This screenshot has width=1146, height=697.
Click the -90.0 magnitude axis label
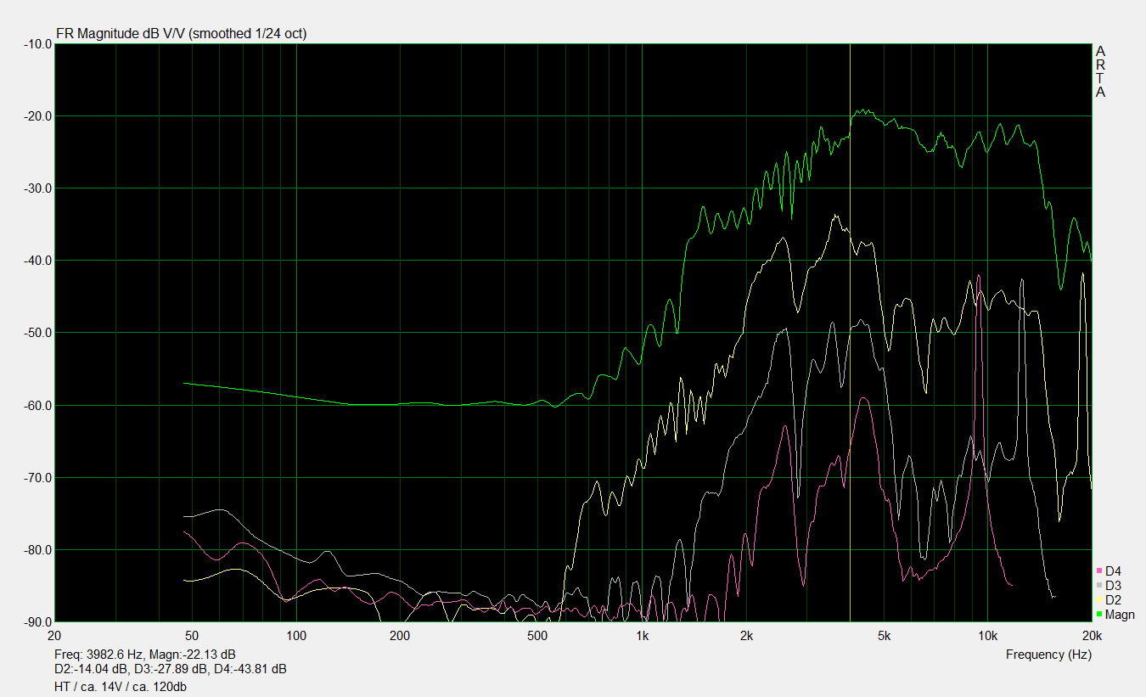pyautogui.click(x=34, y=622)
